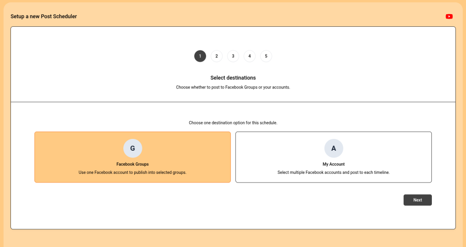Click 'Use one Facebook account' description

[132, 172]
